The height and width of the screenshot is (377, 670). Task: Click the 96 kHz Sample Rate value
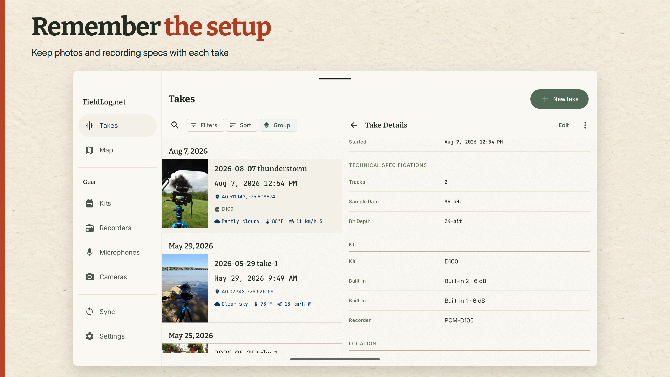tap(453, 202)
